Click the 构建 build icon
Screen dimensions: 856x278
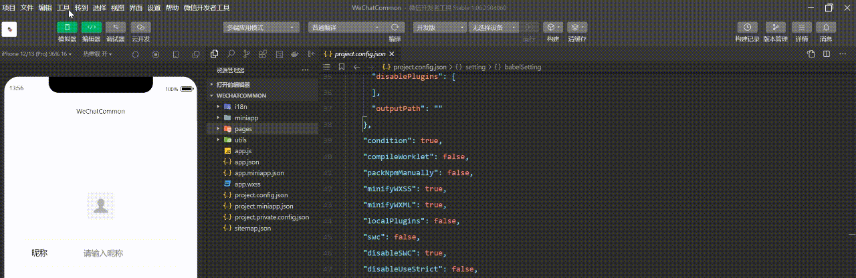coord(552,27)
